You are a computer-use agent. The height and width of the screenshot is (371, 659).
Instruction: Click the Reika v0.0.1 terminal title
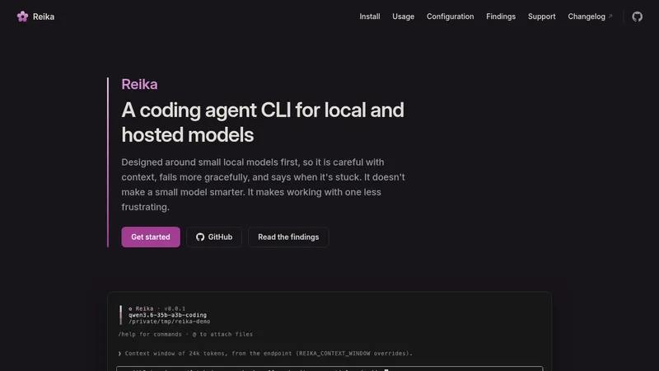tap(157, 308)
